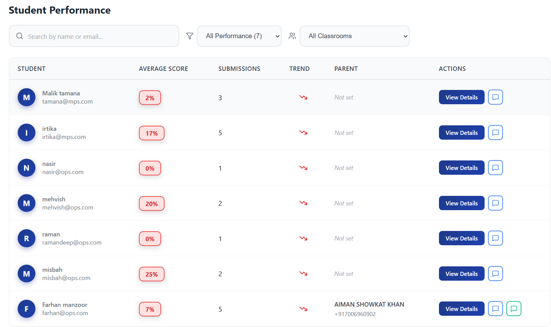Click the message icon in raman's row
The height and width of the screenshot is (327, 551).
point(495,238)
